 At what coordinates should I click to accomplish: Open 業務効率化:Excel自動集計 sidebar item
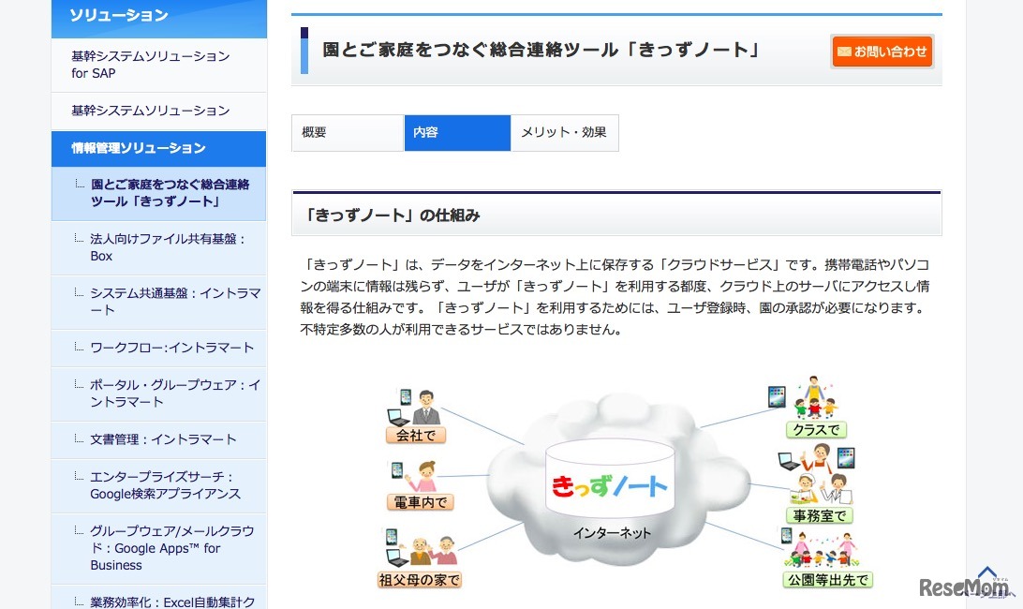(x=158, y=598)
